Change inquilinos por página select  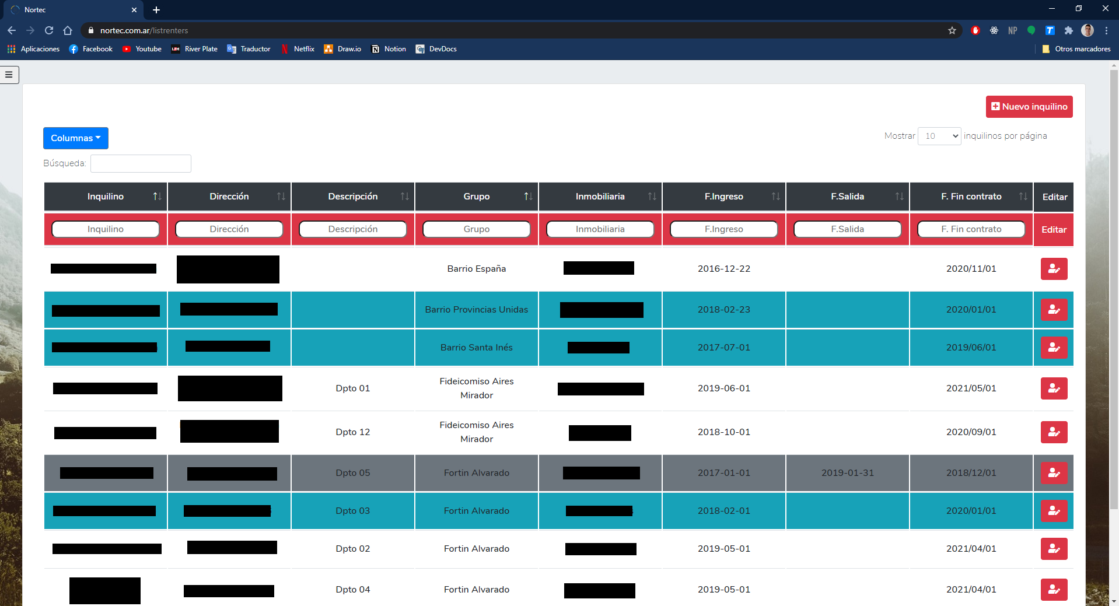point(939,136)
